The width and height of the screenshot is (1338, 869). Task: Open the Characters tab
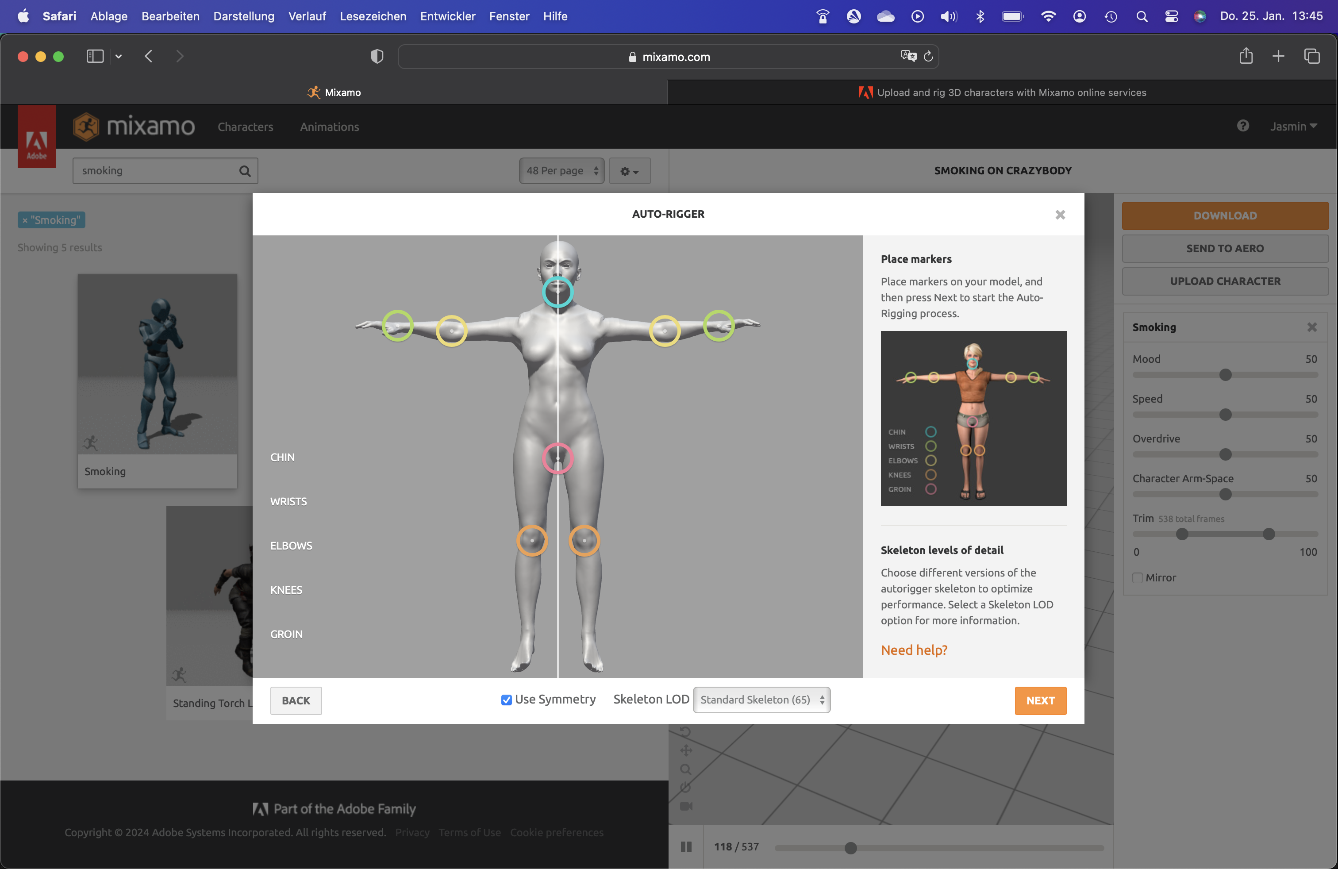pyautogui.click(x=246, y=127)
